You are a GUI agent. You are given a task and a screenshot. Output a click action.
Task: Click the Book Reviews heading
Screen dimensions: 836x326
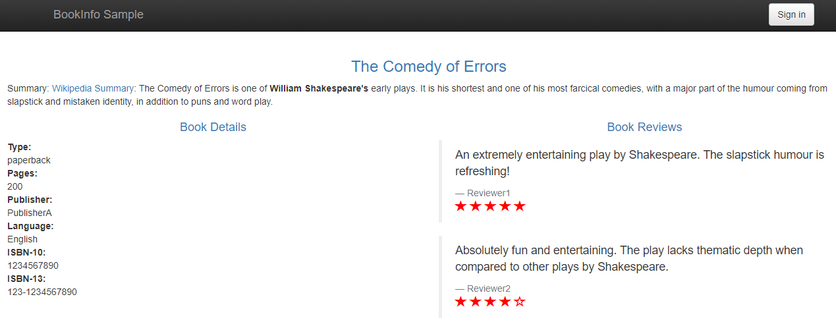tap(644, 127)
